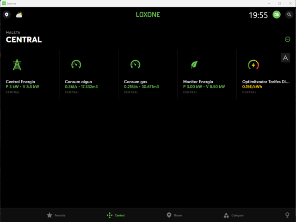Open the three-dot options menu for Central

[x=287, y=39]
